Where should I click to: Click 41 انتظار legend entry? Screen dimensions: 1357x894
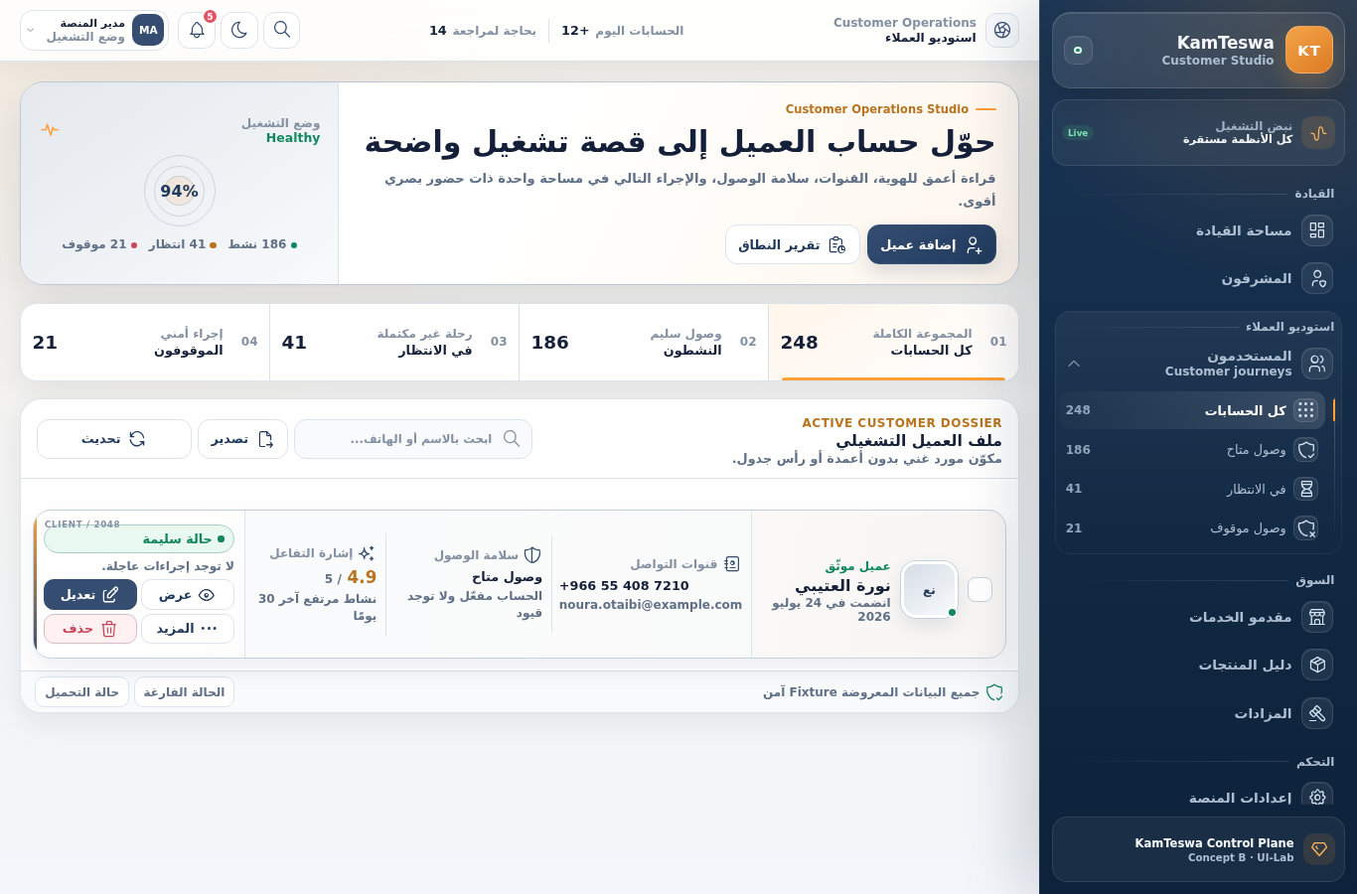[x=183, y=244]
